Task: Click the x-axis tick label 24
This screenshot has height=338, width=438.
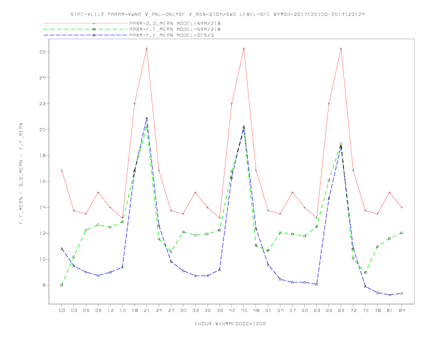Action: [x=159, y=310]
